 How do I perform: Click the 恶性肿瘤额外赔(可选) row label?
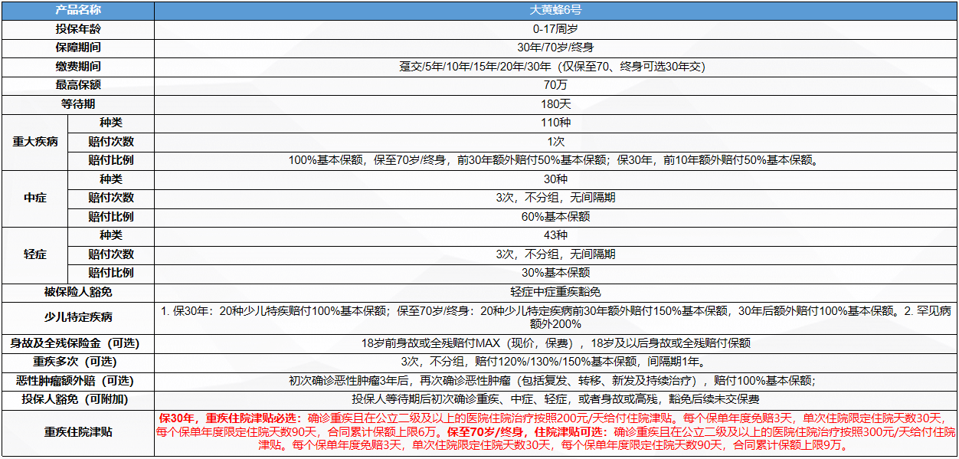78,381
